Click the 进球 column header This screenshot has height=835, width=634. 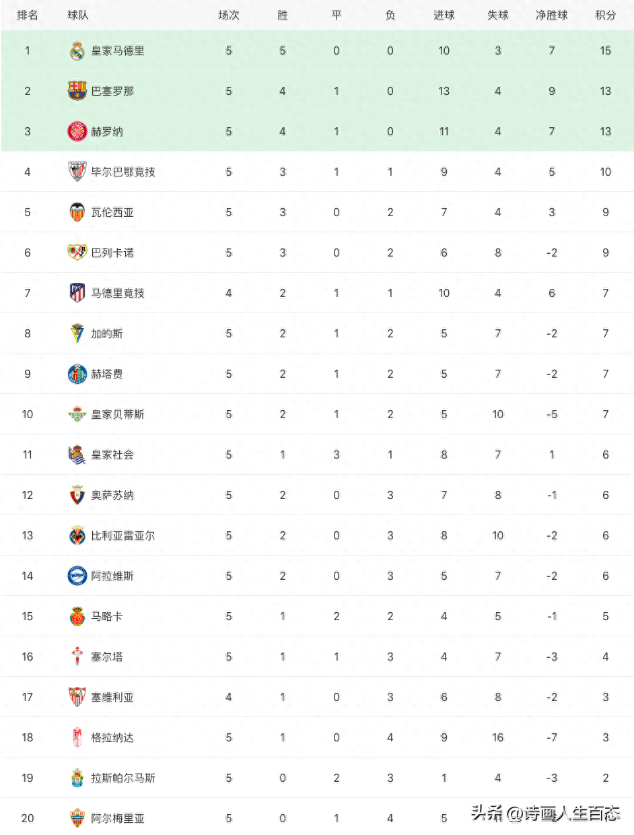[x=444, y=15]
